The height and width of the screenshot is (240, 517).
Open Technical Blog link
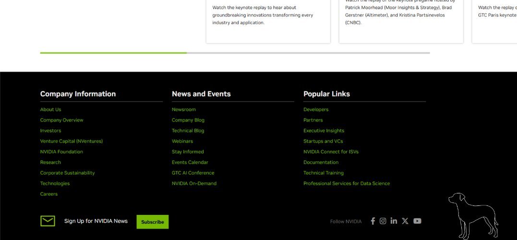(x=188, y=131)
